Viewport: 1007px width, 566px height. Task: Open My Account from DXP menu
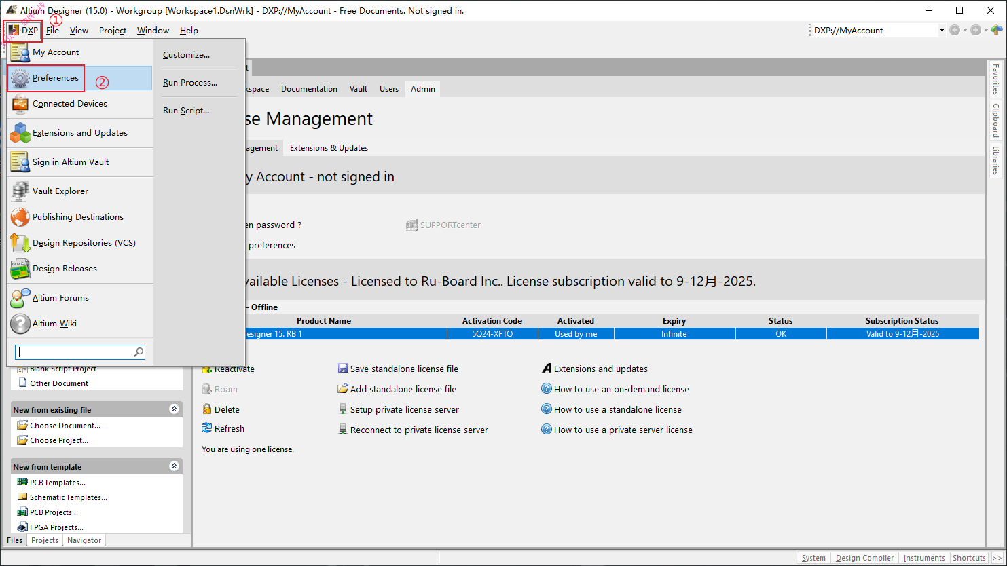(80, 52)
